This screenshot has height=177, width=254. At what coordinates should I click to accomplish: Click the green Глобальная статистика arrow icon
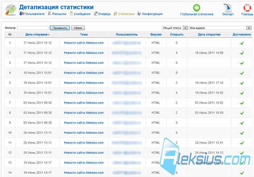(x=197, y=8)
